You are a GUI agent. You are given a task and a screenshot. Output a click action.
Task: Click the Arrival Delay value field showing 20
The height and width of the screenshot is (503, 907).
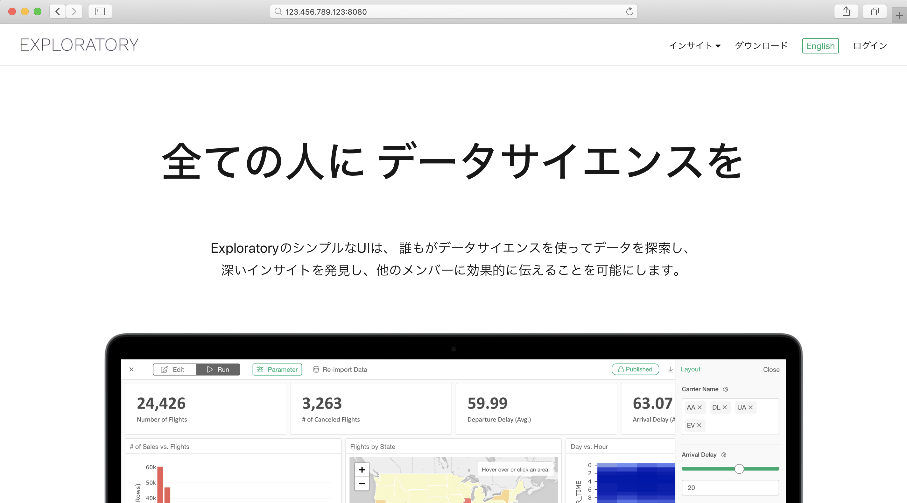[x=730, y=487]
